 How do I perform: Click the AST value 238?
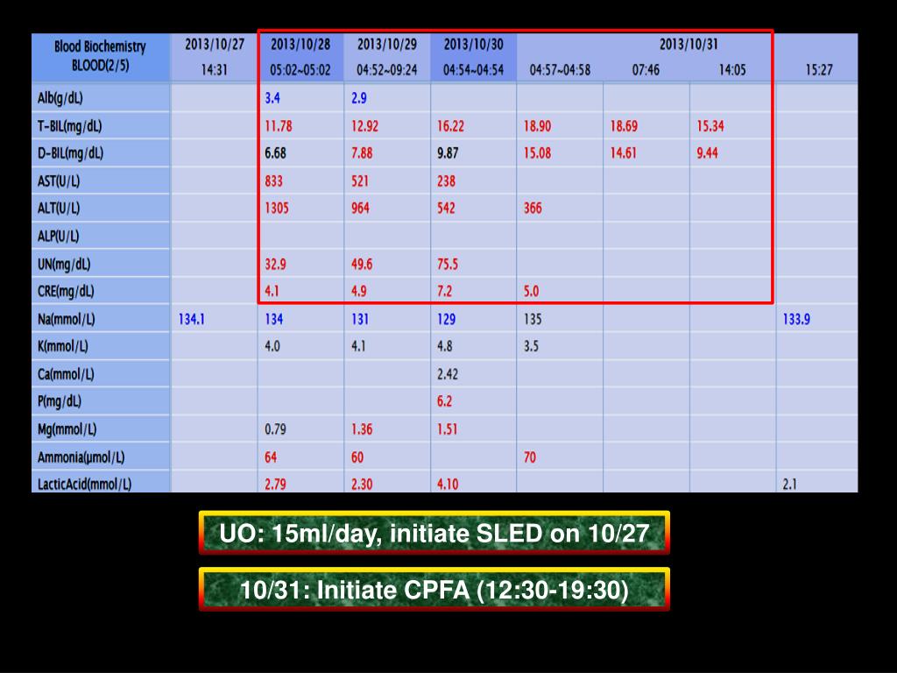click(446, 181)
